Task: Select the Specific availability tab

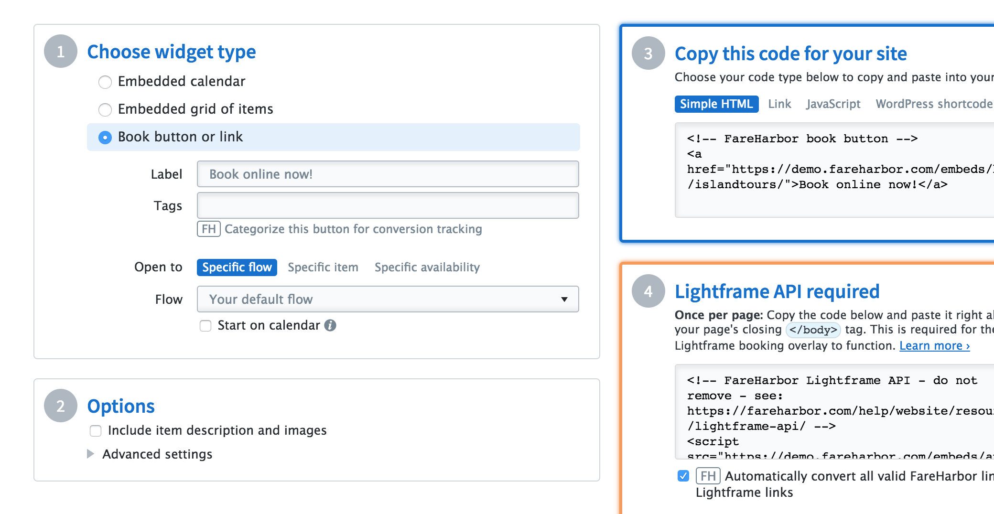Action: click(x=427, y=267)
